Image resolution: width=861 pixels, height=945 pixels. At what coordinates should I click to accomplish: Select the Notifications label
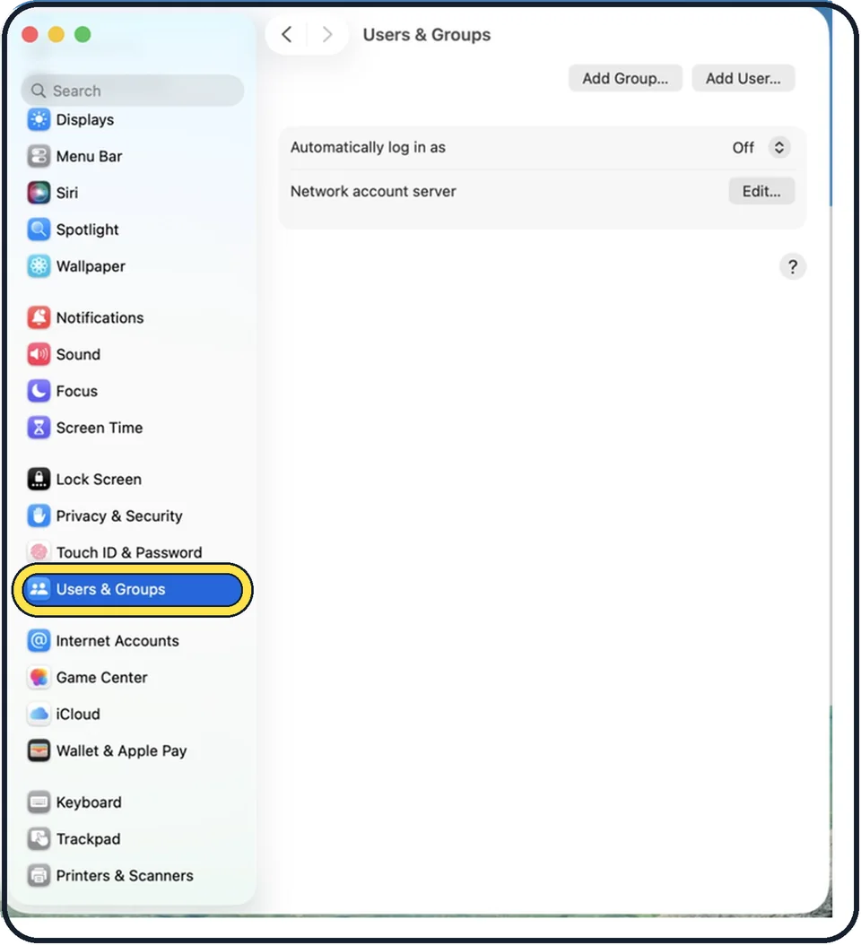click(x=100, y=317)
